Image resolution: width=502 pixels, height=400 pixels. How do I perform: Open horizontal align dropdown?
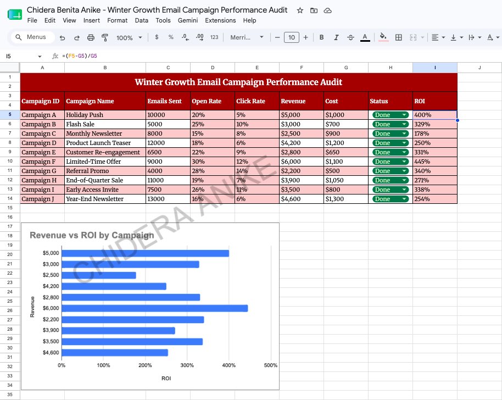click(438, 37)
